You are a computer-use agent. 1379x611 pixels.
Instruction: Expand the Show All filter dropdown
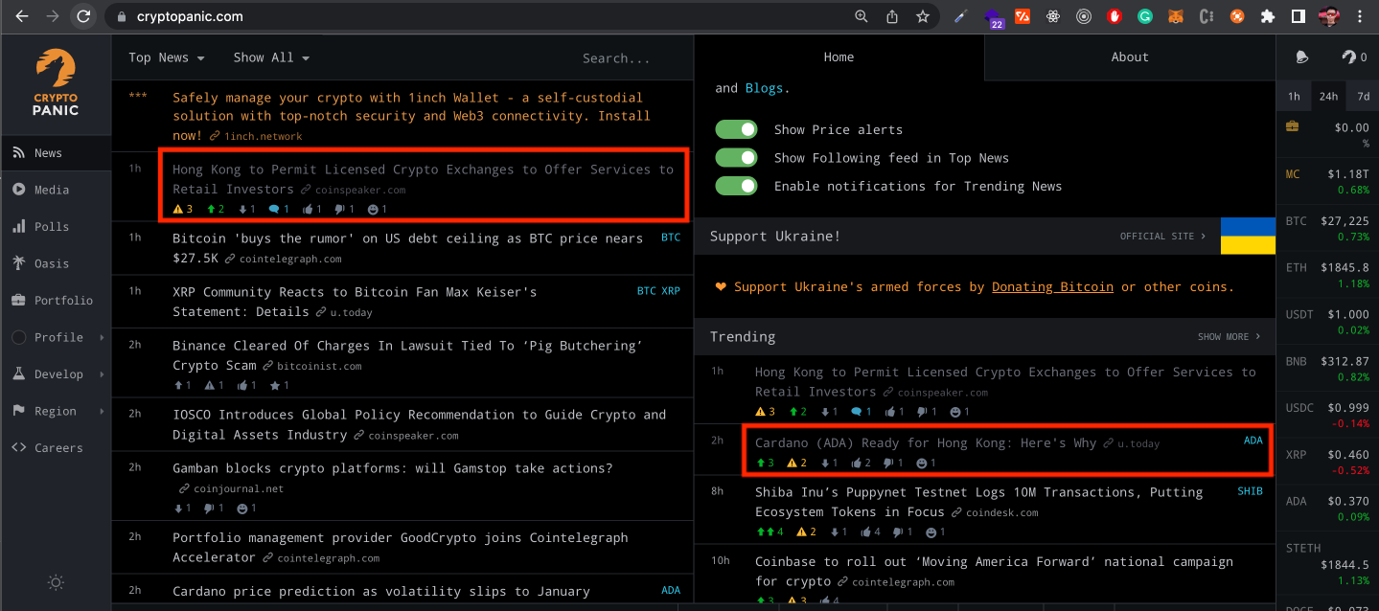[x=271, y=57]
